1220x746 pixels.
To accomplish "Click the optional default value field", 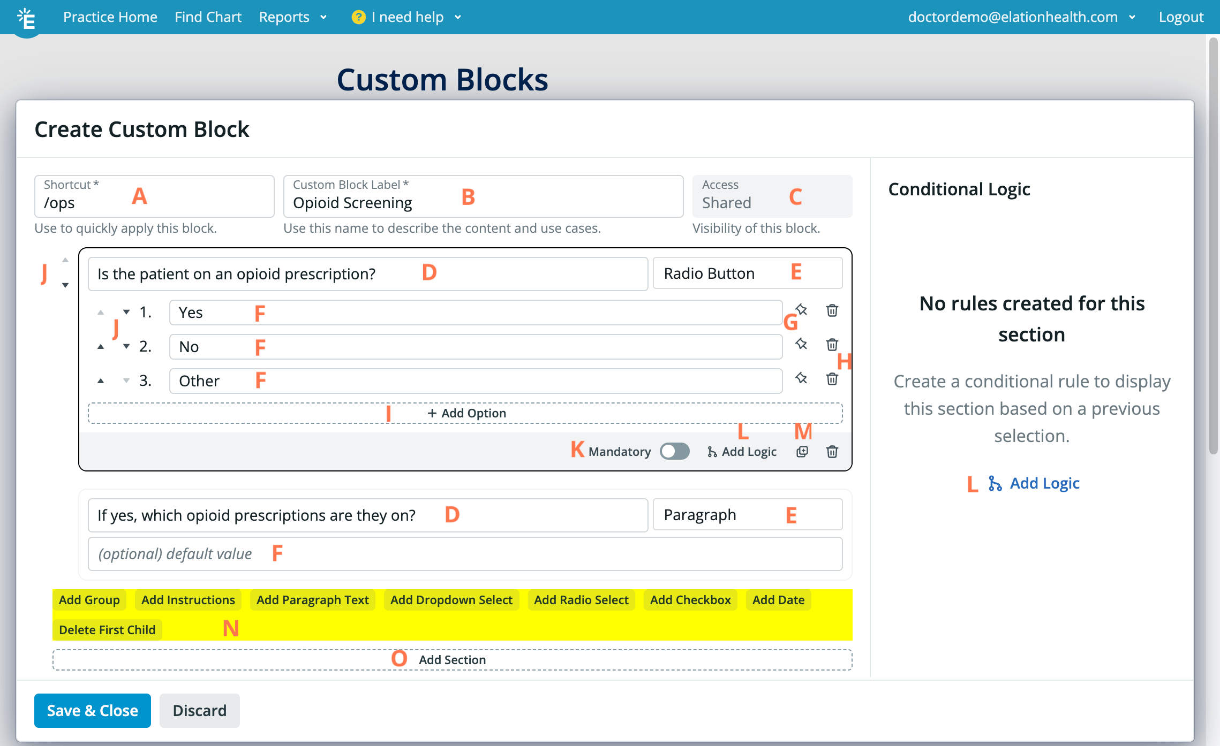I will coord(465,554).
